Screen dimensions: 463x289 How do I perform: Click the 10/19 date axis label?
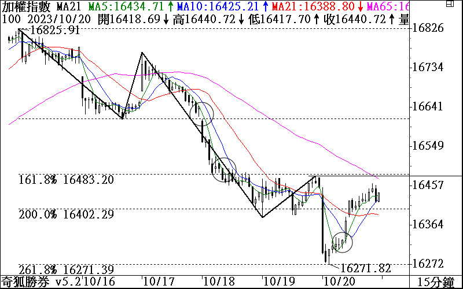[279, 282]
